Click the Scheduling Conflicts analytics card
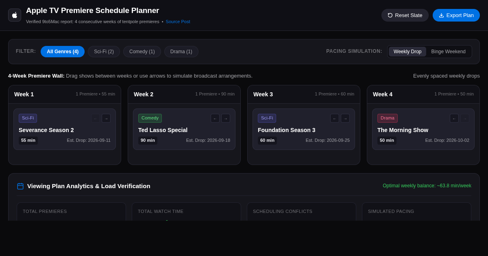 301,211
